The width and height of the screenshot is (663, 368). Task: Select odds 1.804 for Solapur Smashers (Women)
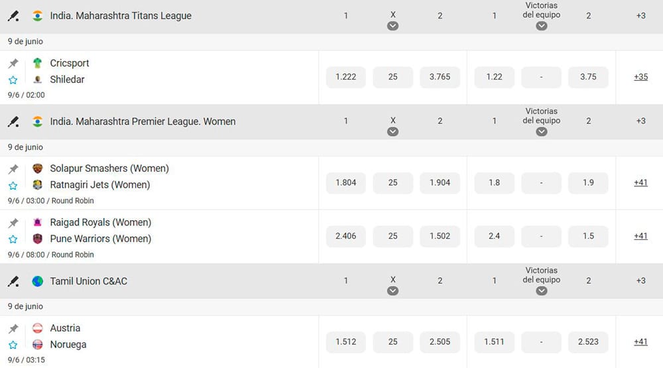[x=346, y=183]
